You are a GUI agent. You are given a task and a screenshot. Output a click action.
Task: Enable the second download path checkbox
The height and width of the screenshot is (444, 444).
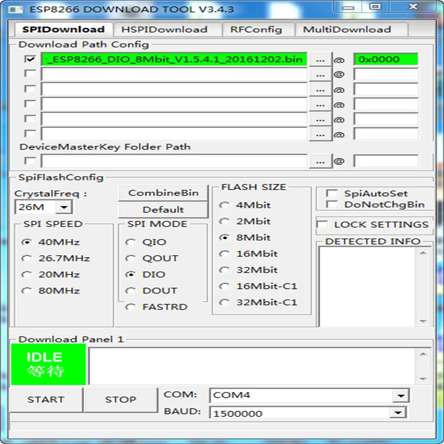pyautogui.click(x=30, y=74)
